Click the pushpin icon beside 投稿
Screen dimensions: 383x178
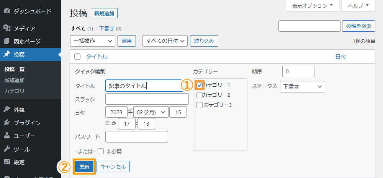tap(7, 54)
